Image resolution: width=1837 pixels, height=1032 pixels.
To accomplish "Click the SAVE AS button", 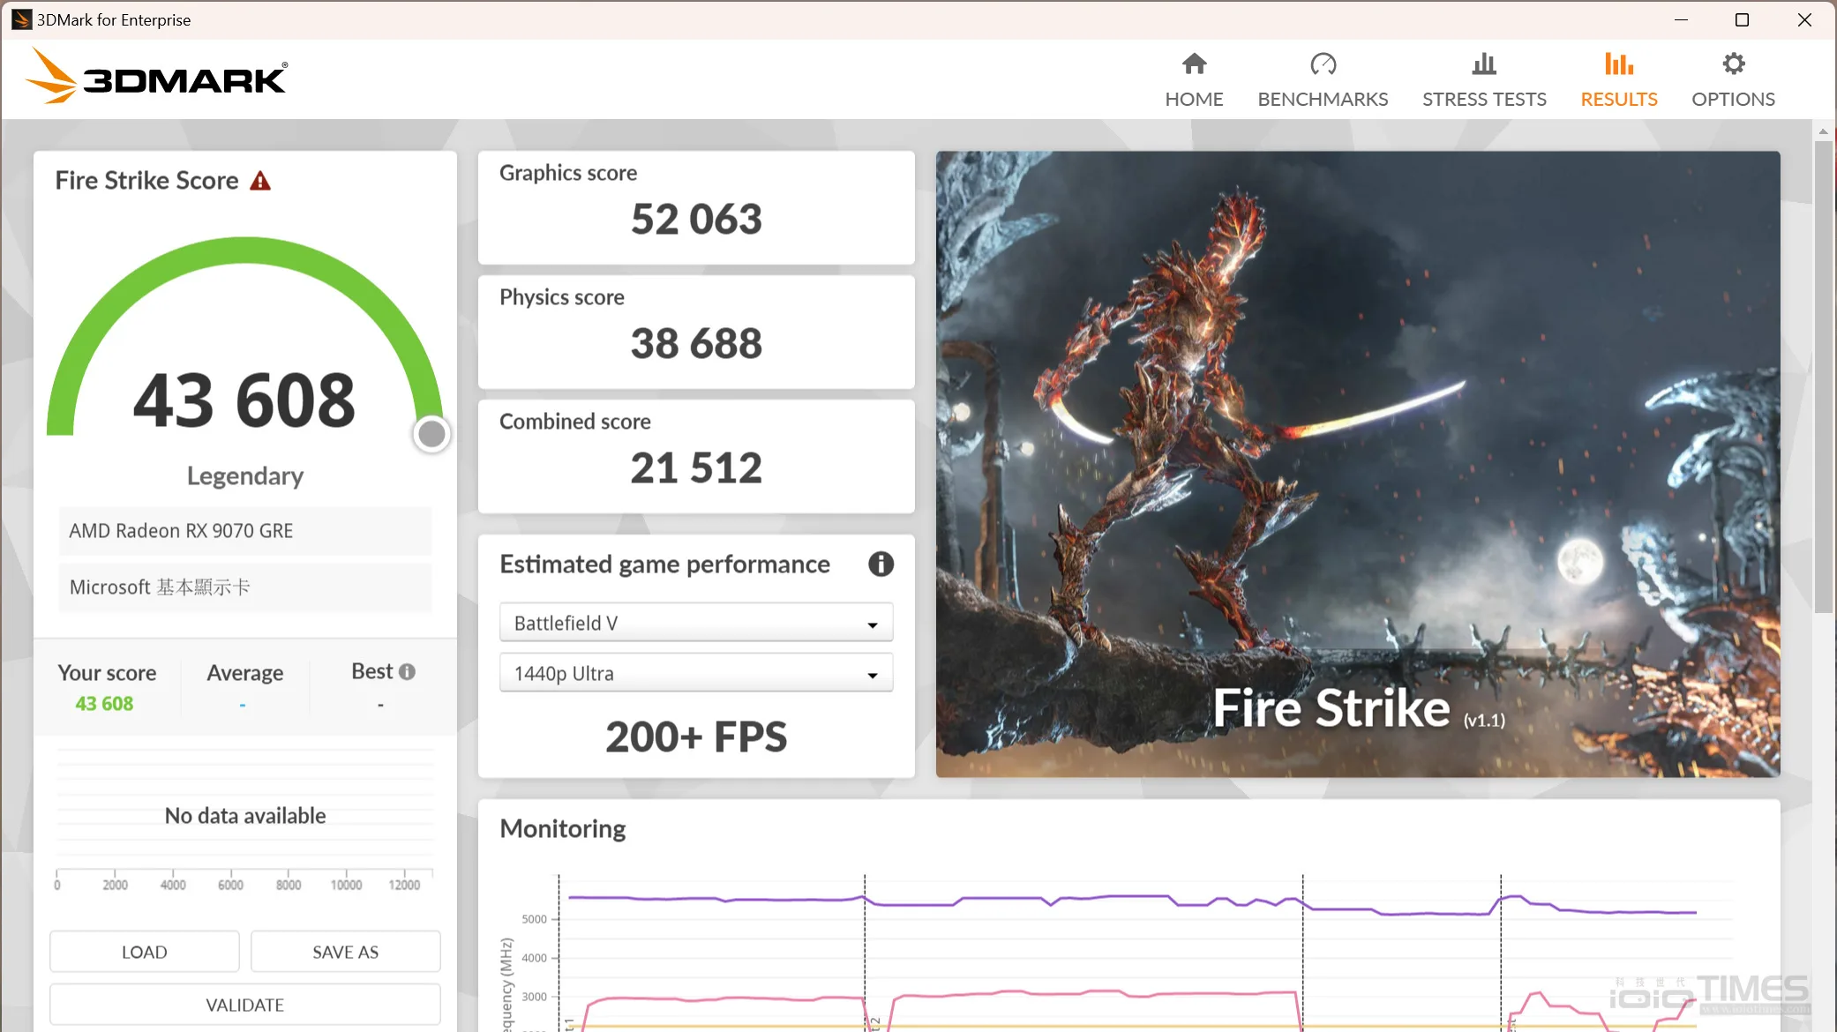I will (346, 952).
